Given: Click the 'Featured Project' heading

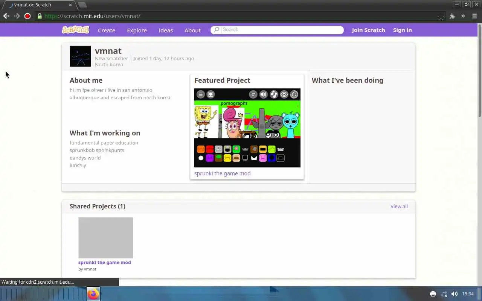Looking at the screenshot, I should coord(222,80).
